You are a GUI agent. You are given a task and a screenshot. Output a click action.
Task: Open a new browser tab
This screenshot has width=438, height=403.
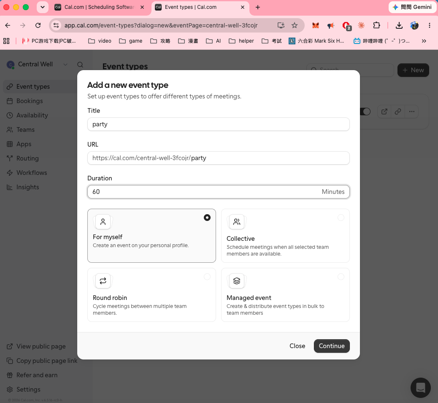(258, 7)
